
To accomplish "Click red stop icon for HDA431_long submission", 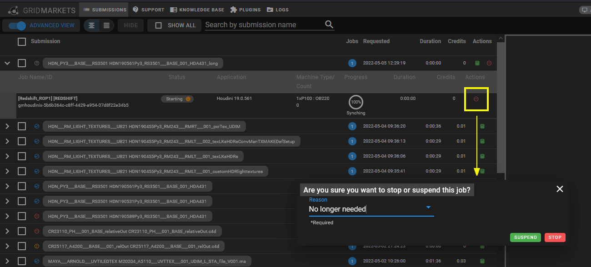I will tap(489, 63).
